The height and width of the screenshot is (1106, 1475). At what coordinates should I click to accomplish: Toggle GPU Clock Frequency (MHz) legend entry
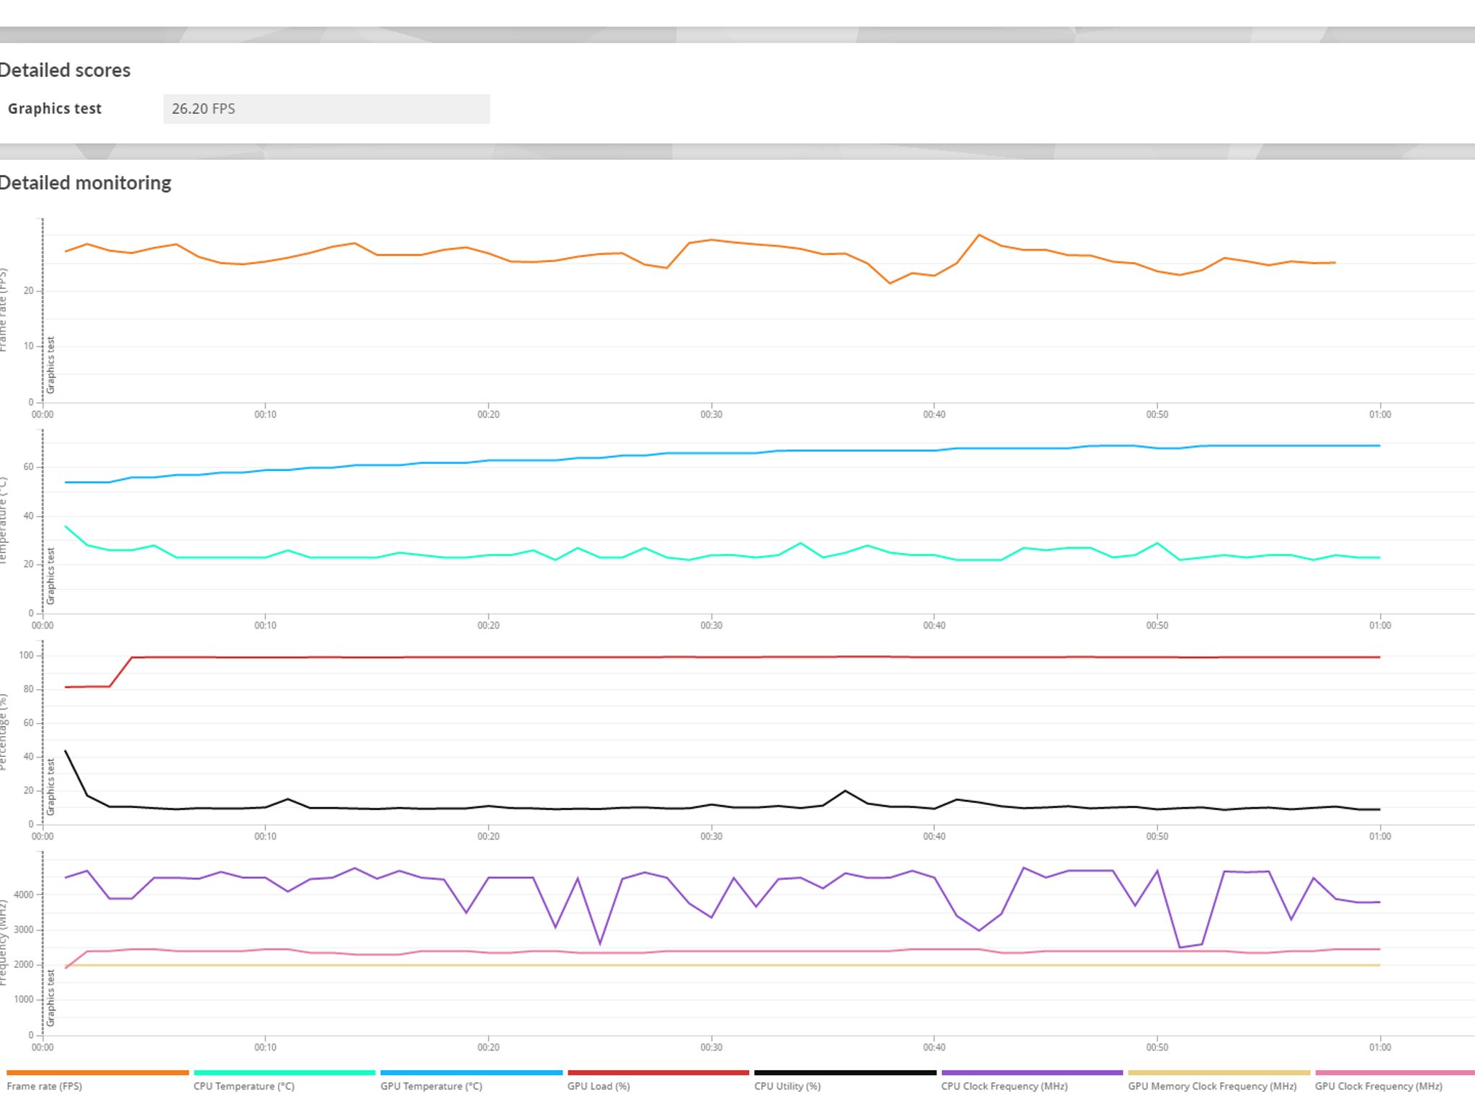click(1395, 1082)
